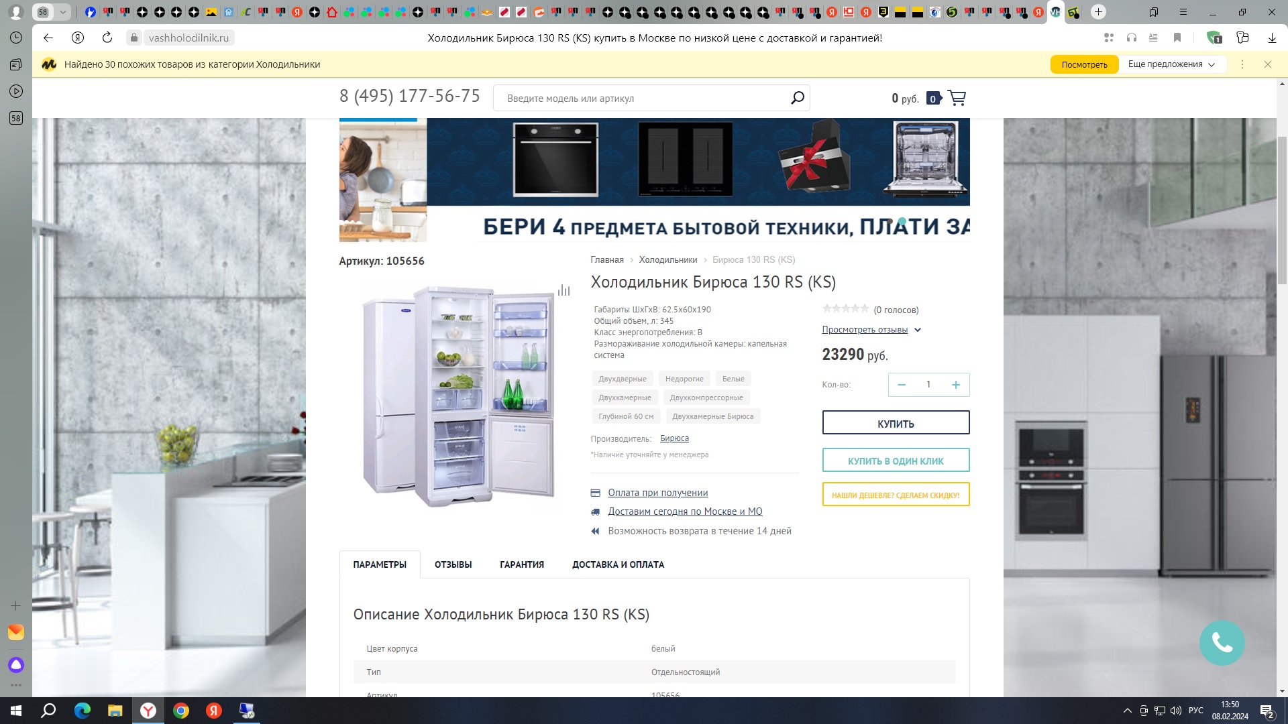The width and height of the screenshot is (1288, 724).
Task: Click the floating phone call button
Action: [x=1222, y=643]
